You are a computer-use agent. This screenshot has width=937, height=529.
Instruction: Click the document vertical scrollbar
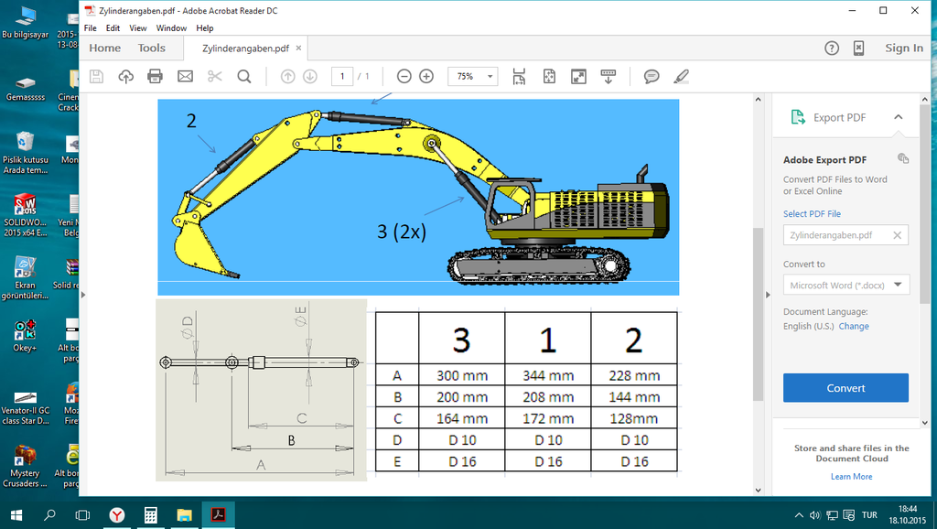(757, 311)
